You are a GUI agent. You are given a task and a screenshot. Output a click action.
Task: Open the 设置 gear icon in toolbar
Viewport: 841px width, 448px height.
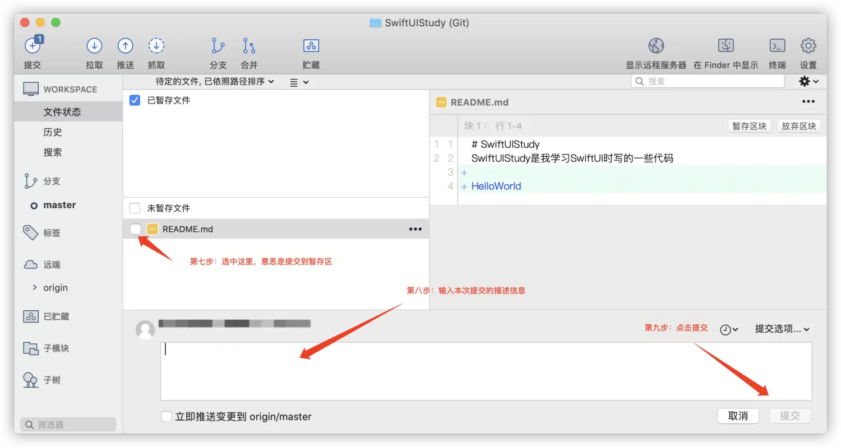(808, 46)
